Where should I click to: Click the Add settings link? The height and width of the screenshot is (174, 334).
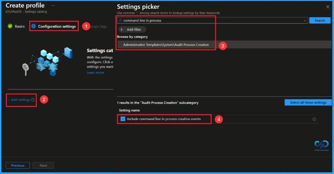(19, 100)
